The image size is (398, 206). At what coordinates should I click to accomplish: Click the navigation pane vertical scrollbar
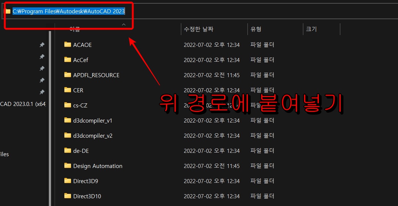50,118
